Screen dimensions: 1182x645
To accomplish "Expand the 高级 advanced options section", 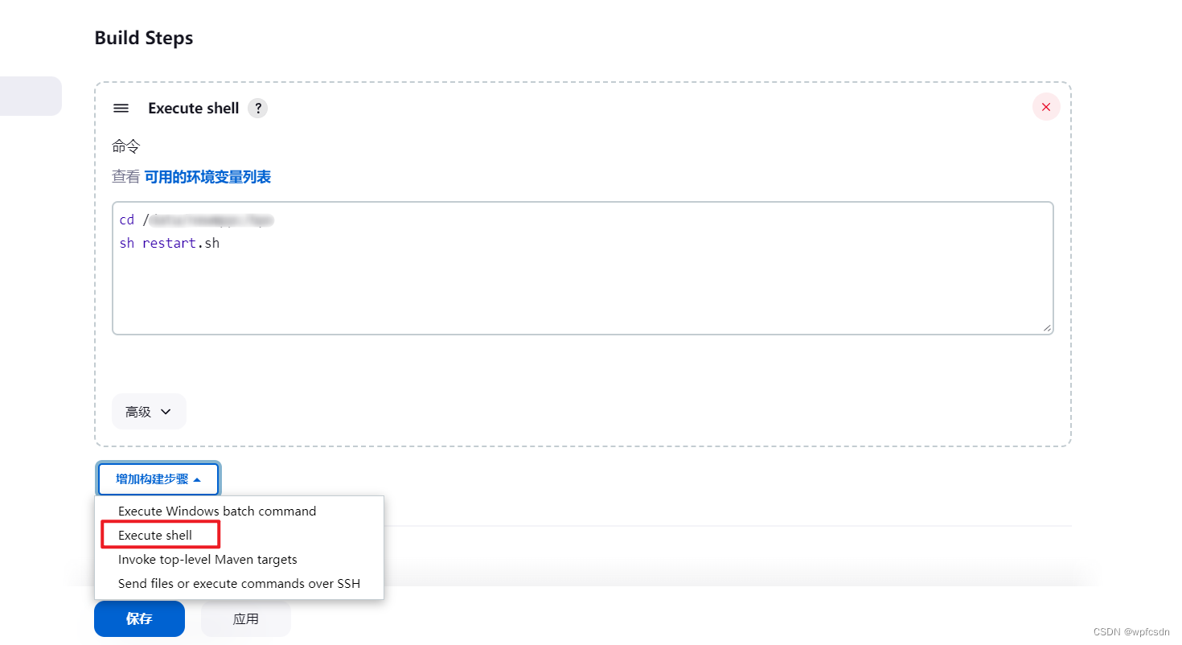I will pos(148,411).
